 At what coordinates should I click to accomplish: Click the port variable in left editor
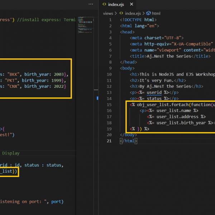[57, 201]
